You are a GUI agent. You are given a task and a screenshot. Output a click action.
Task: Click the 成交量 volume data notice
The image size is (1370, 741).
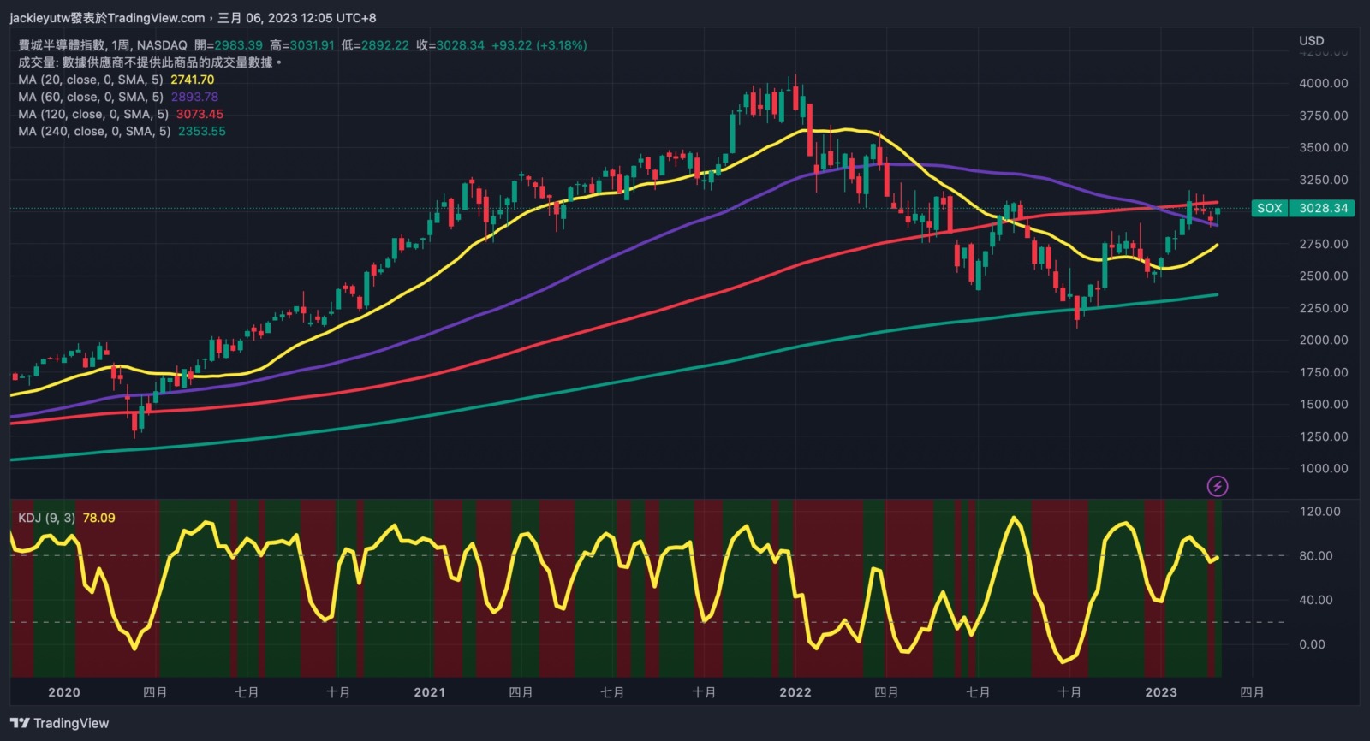pos(150,62)
